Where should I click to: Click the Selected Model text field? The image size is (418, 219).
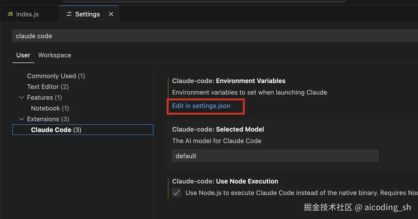point(275,156)
